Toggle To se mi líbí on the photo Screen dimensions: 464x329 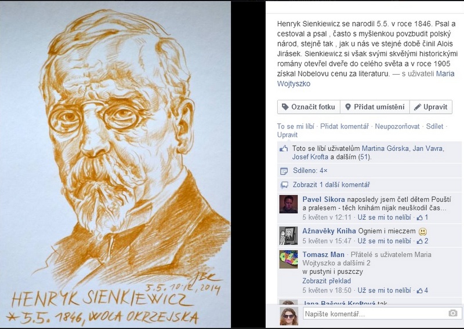tap(295, 126)
